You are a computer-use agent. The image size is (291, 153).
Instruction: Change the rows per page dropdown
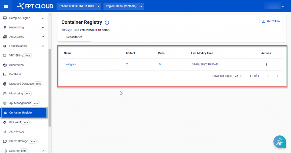pos(238,76)
